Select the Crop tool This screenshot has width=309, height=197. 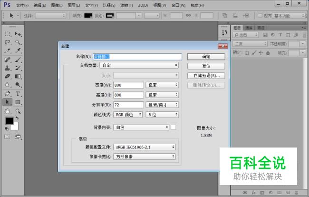click(7, 50)
